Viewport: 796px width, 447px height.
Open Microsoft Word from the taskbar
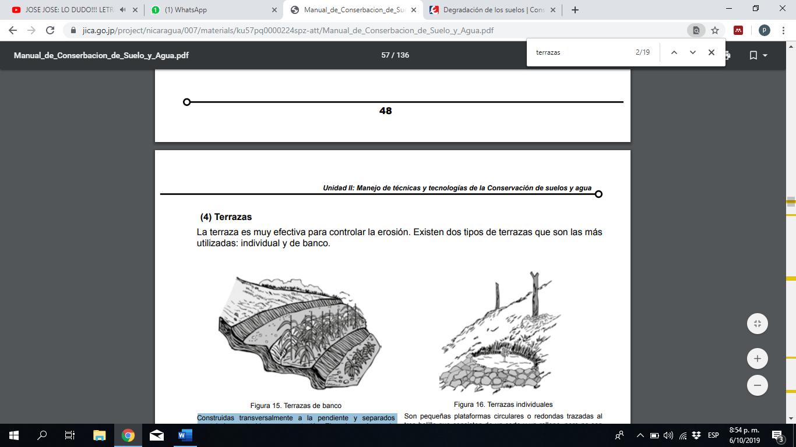(185, 435)
